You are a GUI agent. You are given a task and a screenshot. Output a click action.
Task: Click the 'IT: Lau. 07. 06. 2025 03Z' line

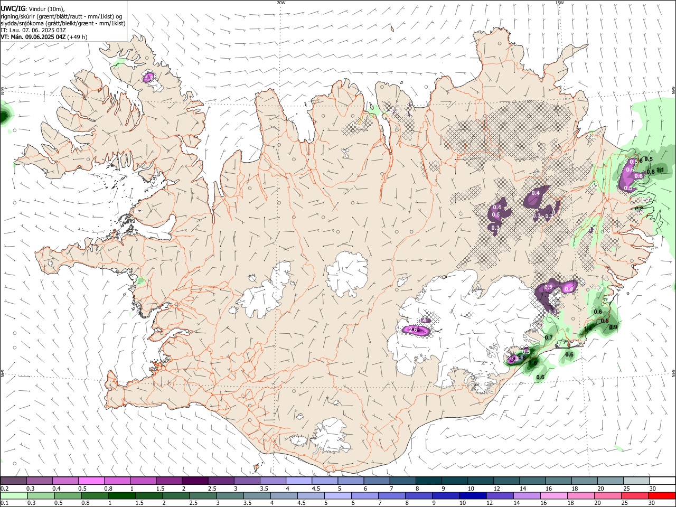pos(33,30)
